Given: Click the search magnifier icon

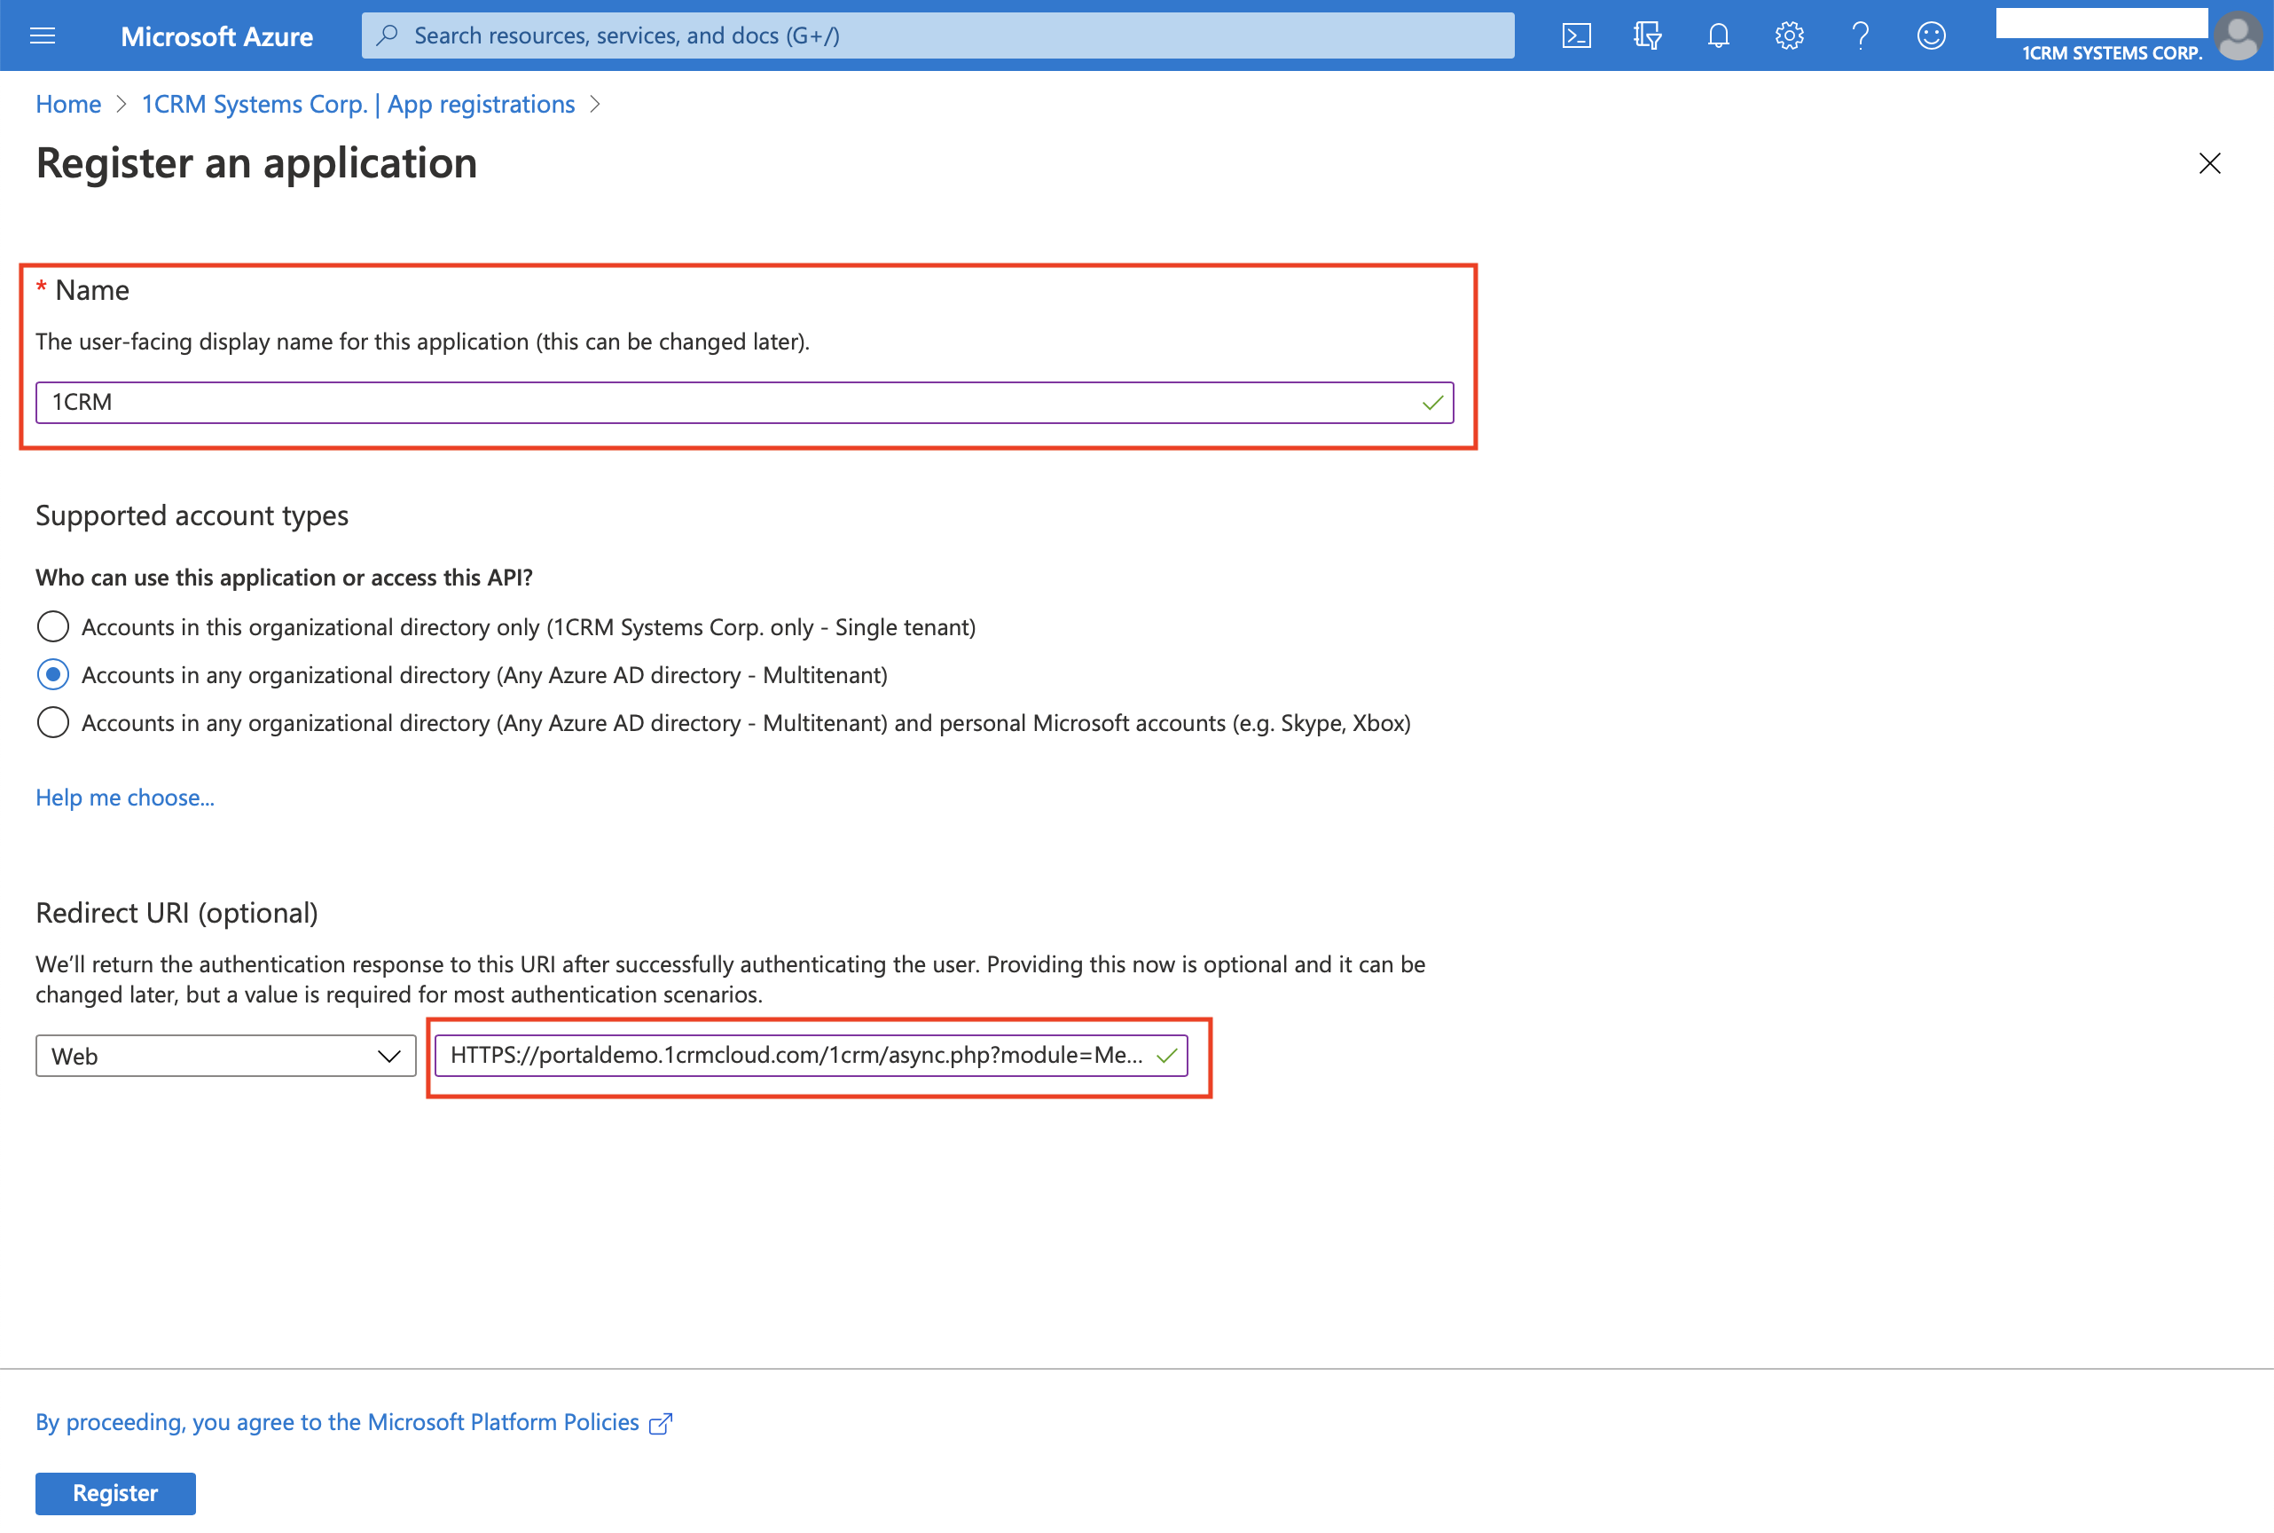Looking at the screenshot, I should tap(387, 35).
